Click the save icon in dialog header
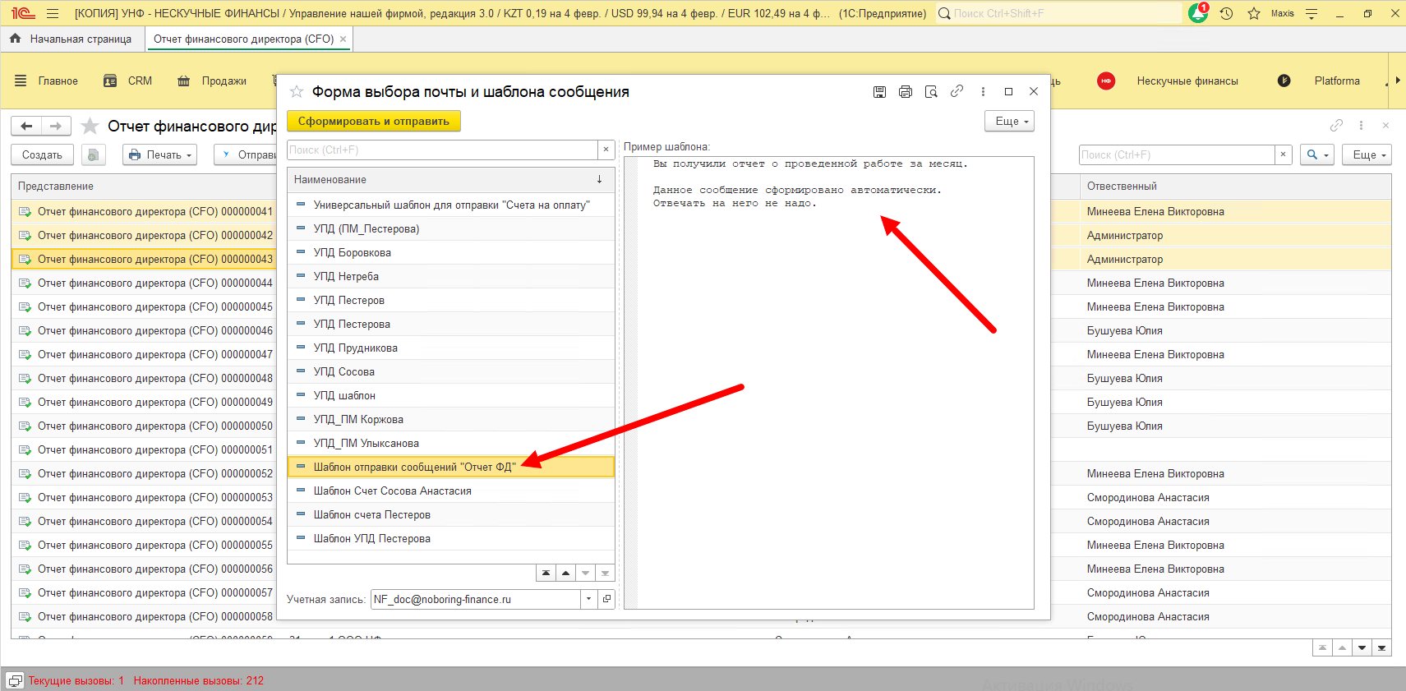This screenshot has height=691, width=1406. pos(879,92)
